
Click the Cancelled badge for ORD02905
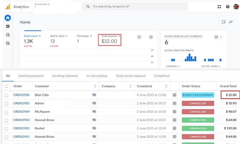click(198, 104)
